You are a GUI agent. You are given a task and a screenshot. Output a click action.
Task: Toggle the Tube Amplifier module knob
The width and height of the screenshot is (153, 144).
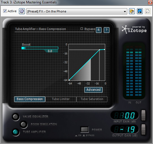coord(16,132)
